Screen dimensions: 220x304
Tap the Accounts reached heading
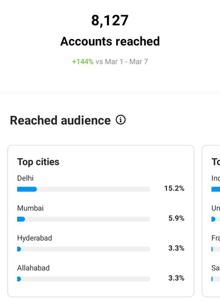[110, 41]
